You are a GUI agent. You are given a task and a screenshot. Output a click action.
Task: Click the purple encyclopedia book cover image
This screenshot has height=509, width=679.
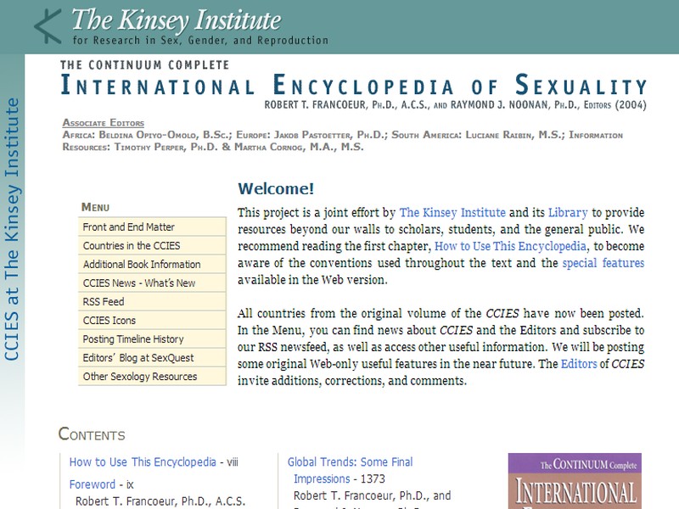[x=575, y=481]
